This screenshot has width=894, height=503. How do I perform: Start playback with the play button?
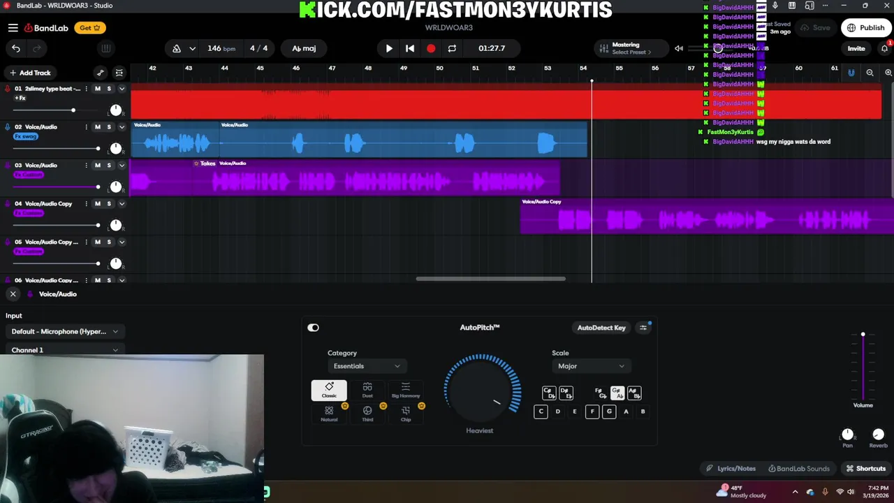tap(389, 48)
